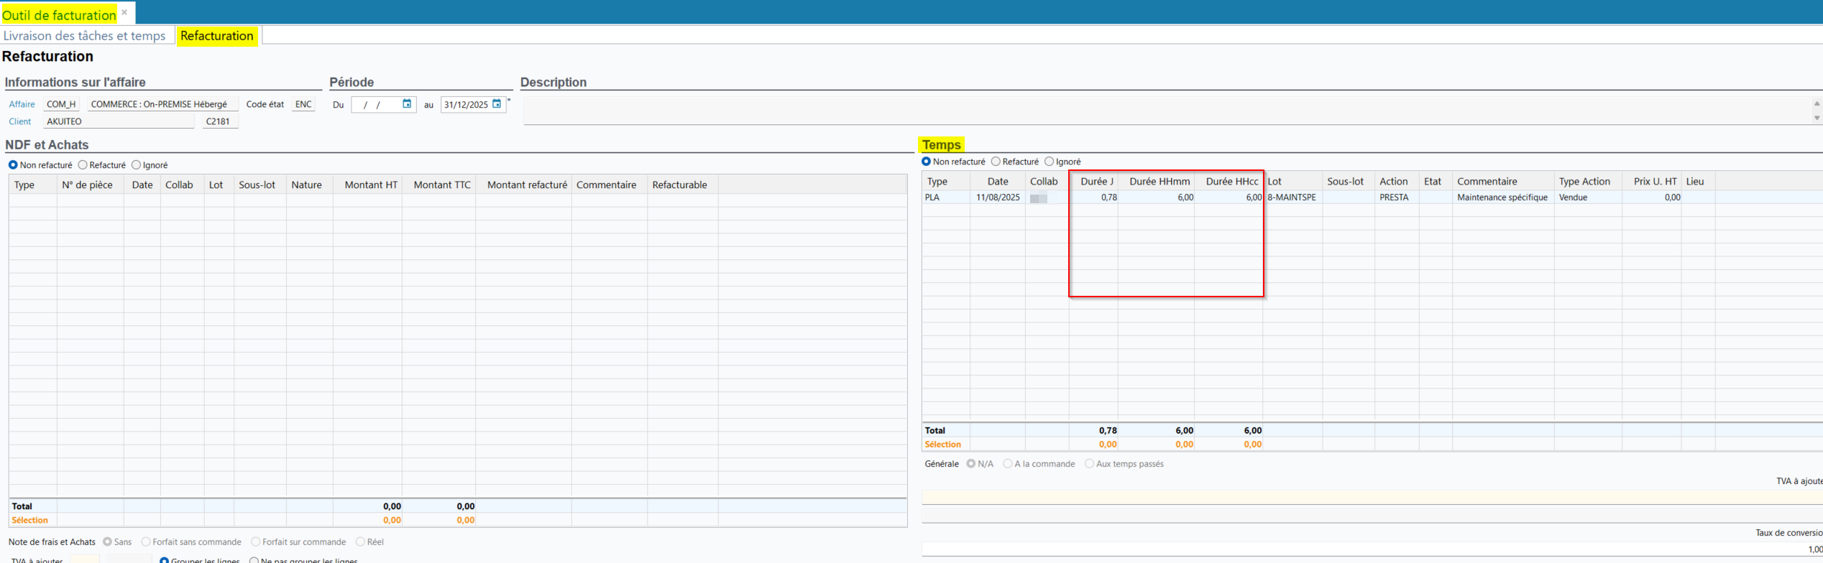Click the Description scroll up arrow
The width and height of the screenshot is (1823, 563).
pyautogui.click(x=1817, y=104)
